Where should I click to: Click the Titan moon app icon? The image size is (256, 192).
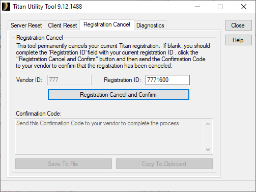(x=6, y=7)
